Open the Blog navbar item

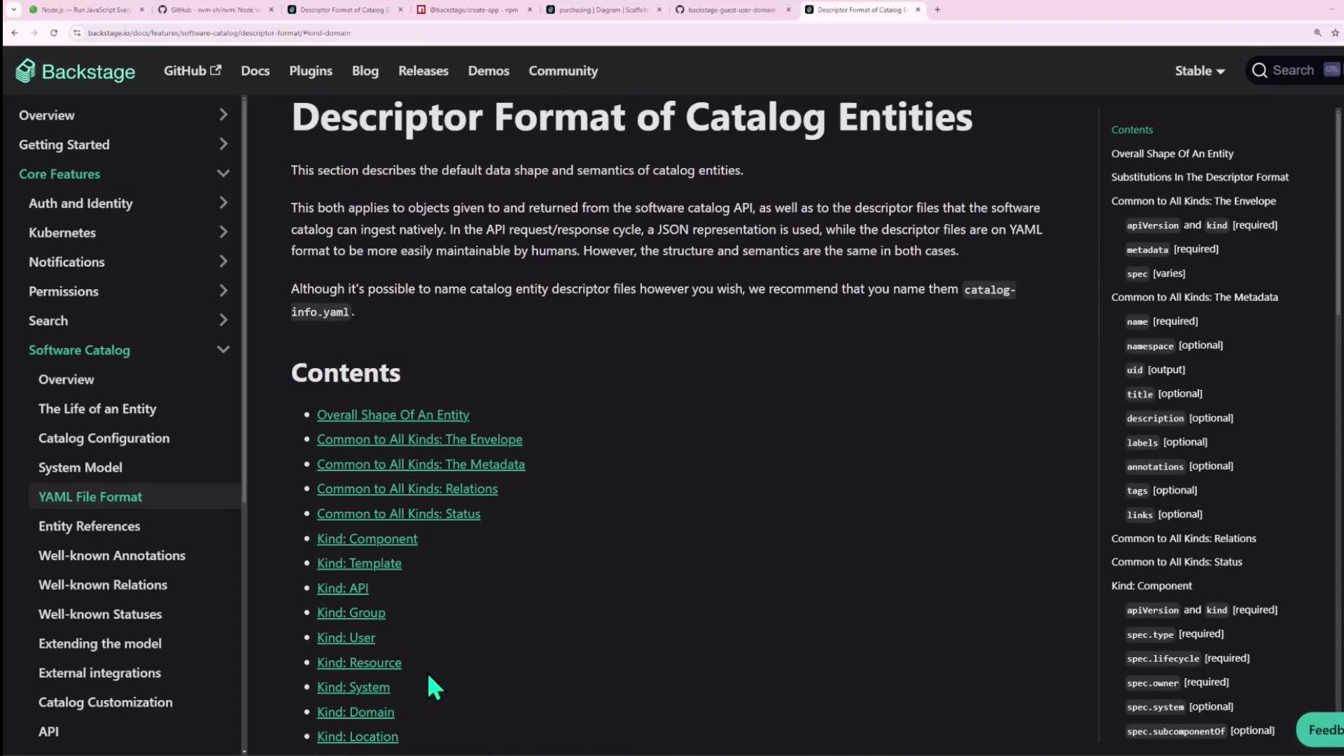[365, 71]
